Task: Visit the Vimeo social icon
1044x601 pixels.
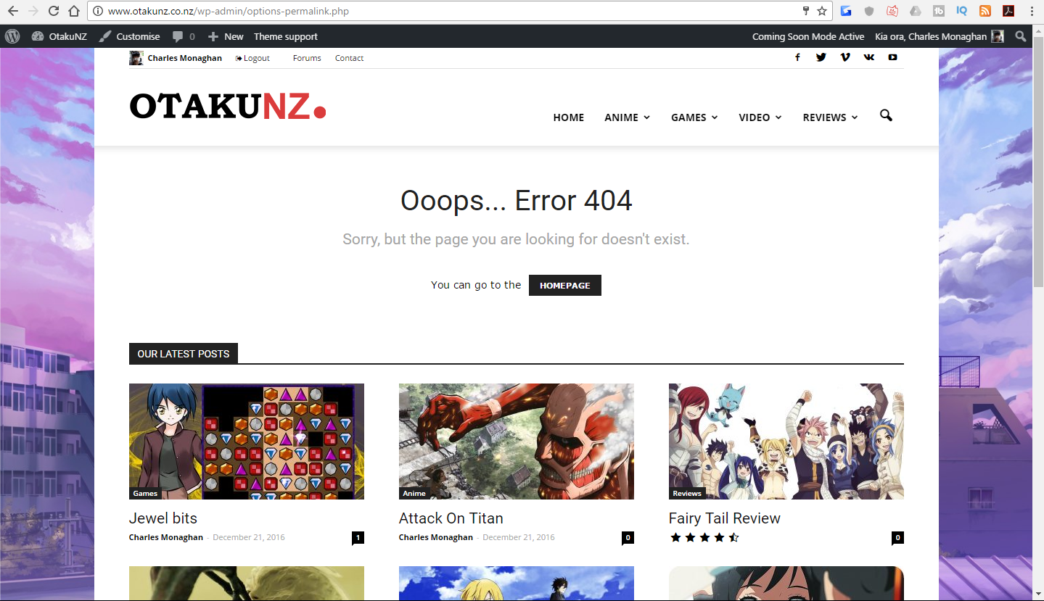Action: coord(844,57)
